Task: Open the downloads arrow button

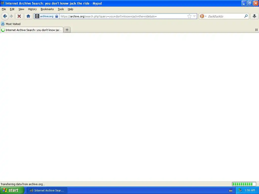Action: click(254, 16)
